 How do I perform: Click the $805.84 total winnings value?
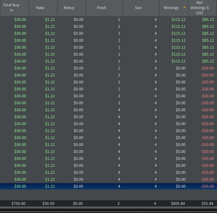point(178,203)
